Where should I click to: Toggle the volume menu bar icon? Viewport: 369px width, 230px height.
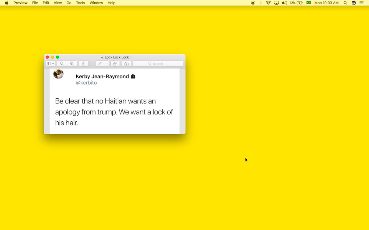tap(284, 3)
